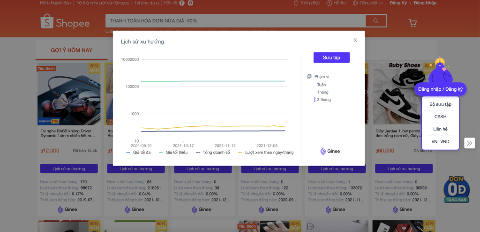Click the Sưu tập button
Viewport: 480px width, 232px height.
tap(331, 58)
